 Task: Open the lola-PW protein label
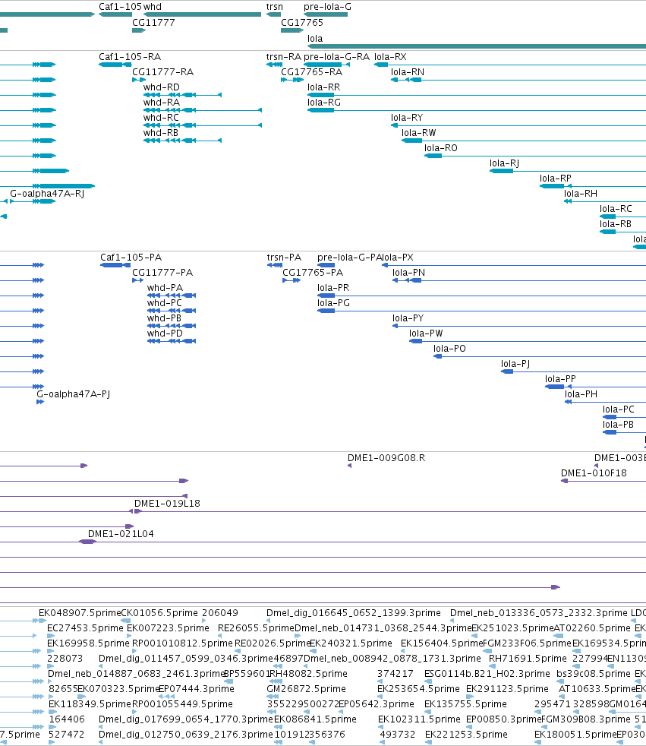pos(426,334)
